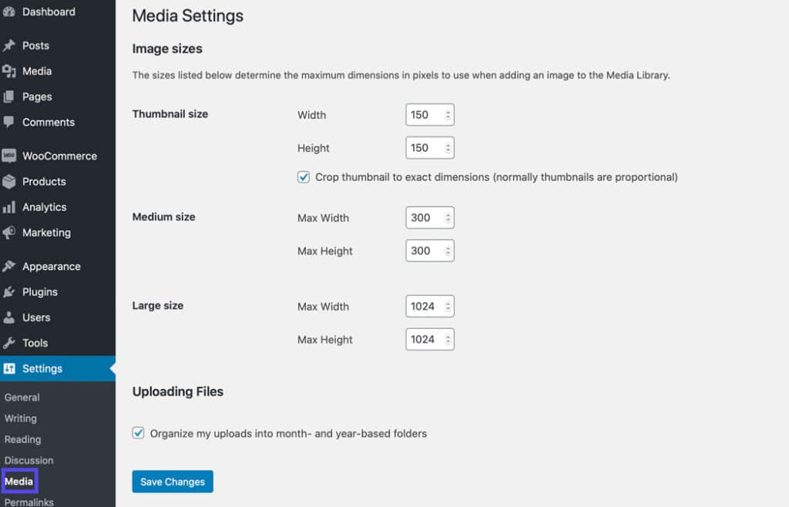Increase Large size Max Width via stepper
The image size is (789, 507).
(449, 303)
